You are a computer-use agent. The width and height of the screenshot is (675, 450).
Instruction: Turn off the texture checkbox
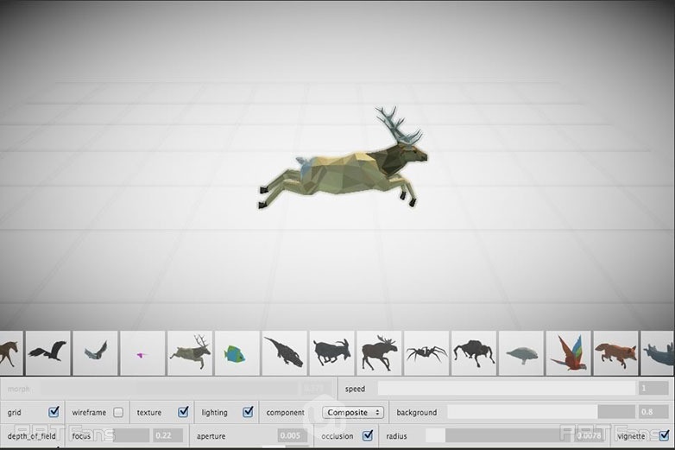point(183,412)
